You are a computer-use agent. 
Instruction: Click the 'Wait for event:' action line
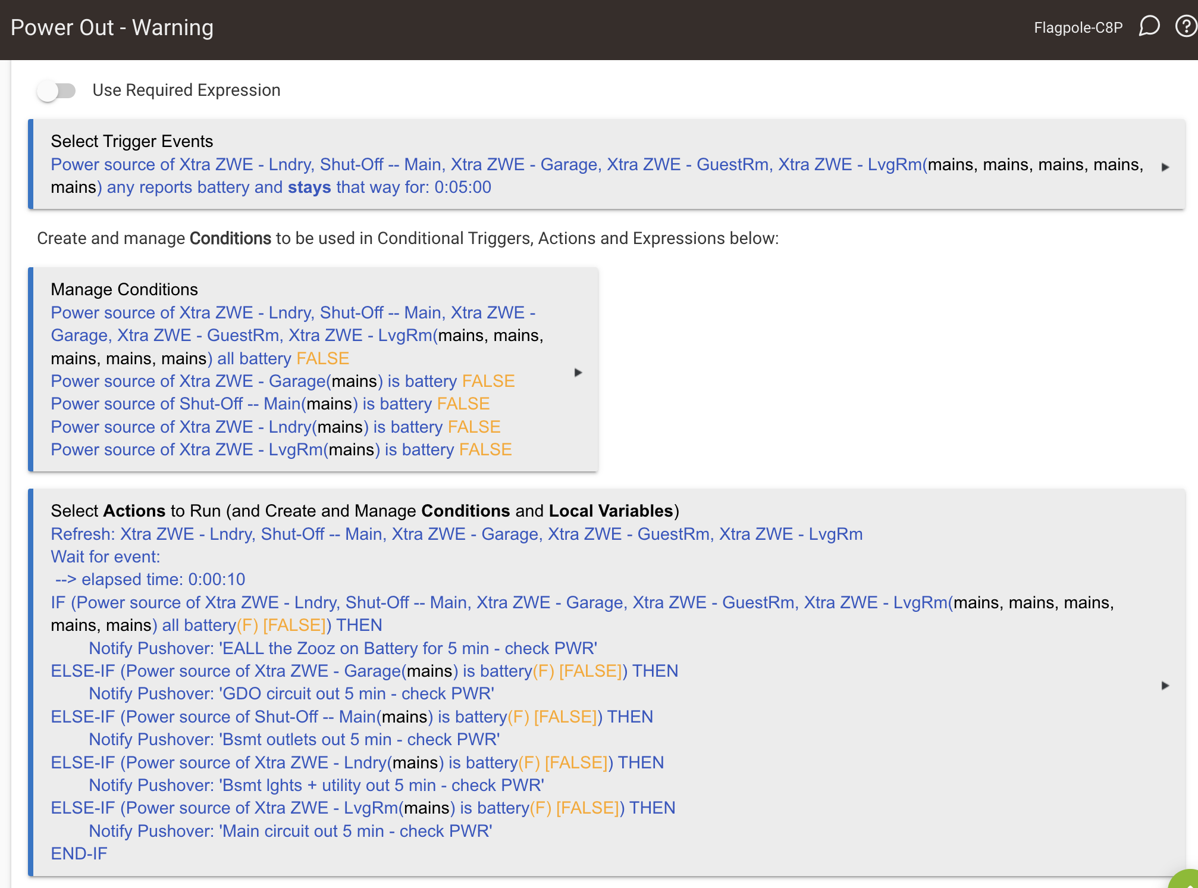point(105,556)
